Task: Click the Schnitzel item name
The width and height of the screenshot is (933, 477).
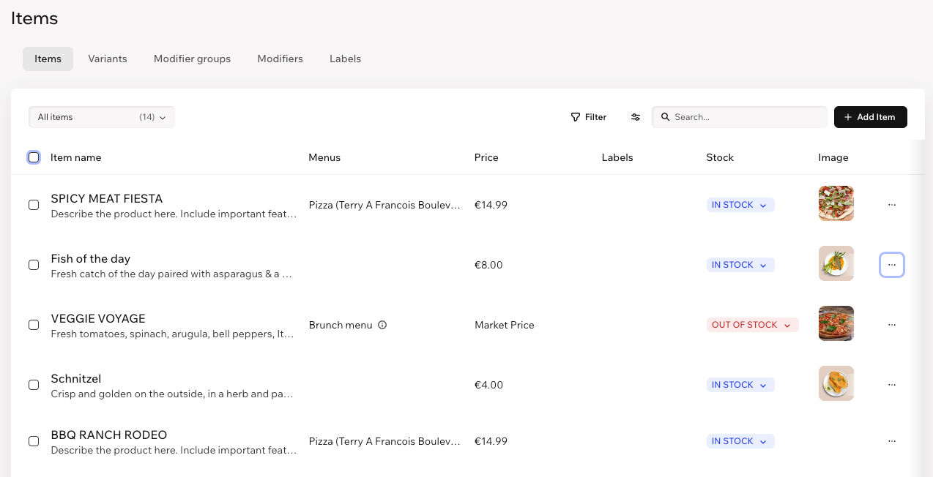Action: tap(76, 379)
